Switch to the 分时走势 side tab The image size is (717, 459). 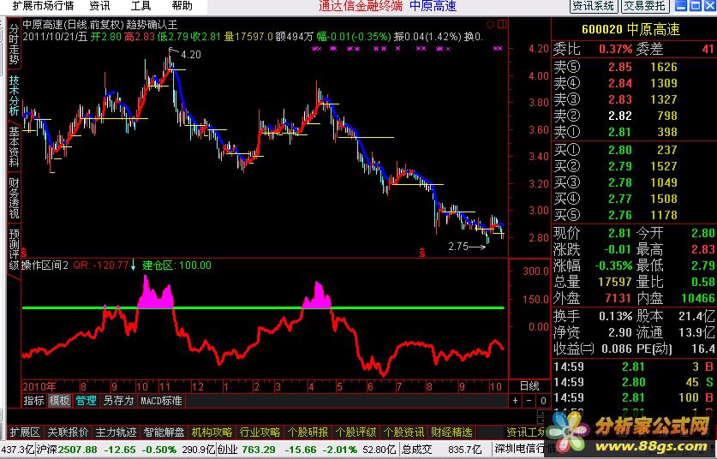click(15, 44)
